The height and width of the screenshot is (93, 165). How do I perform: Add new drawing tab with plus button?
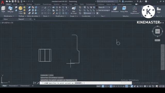pyautogui.click(x=34, y=19)
